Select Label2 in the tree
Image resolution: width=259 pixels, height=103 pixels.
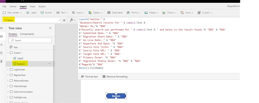point(20,58)
